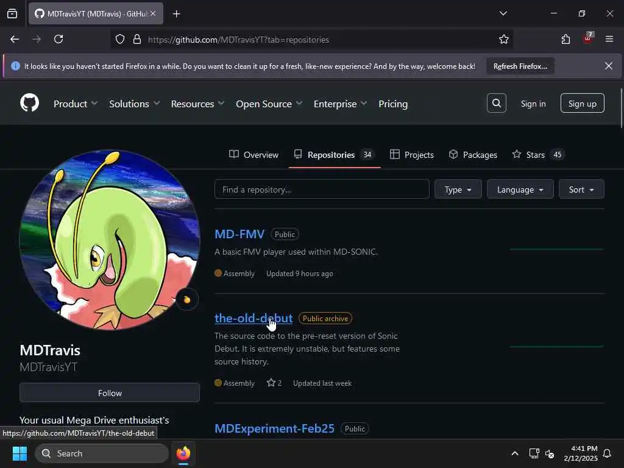Click the taskbar clock and date
Image resolution: width=624 pixels, height=468 pixels.
[581, 453]
